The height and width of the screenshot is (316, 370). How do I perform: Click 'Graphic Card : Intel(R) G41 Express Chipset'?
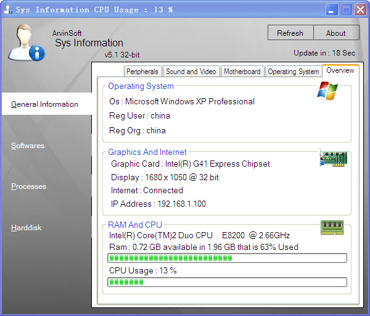190,164
